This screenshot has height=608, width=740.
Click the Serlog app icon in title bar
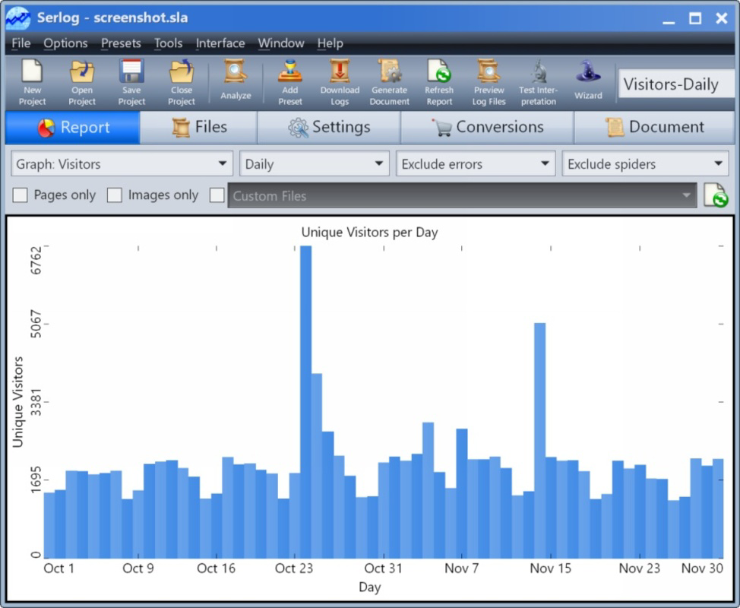(x=18, y=18)
